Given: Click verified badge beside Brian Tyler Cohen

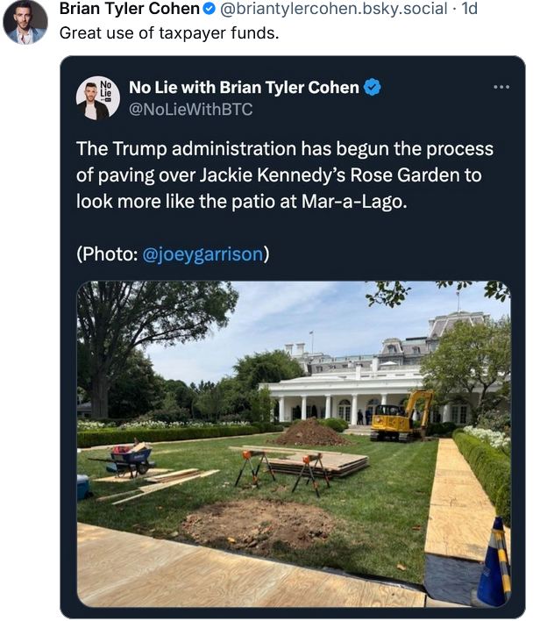Looking at the screenshot, I should click(209, 11).
